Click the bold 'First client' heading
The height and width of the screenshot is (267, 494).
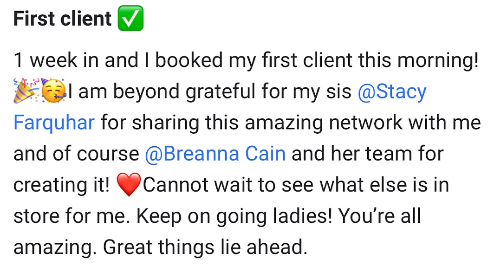[x=62, y=18]
